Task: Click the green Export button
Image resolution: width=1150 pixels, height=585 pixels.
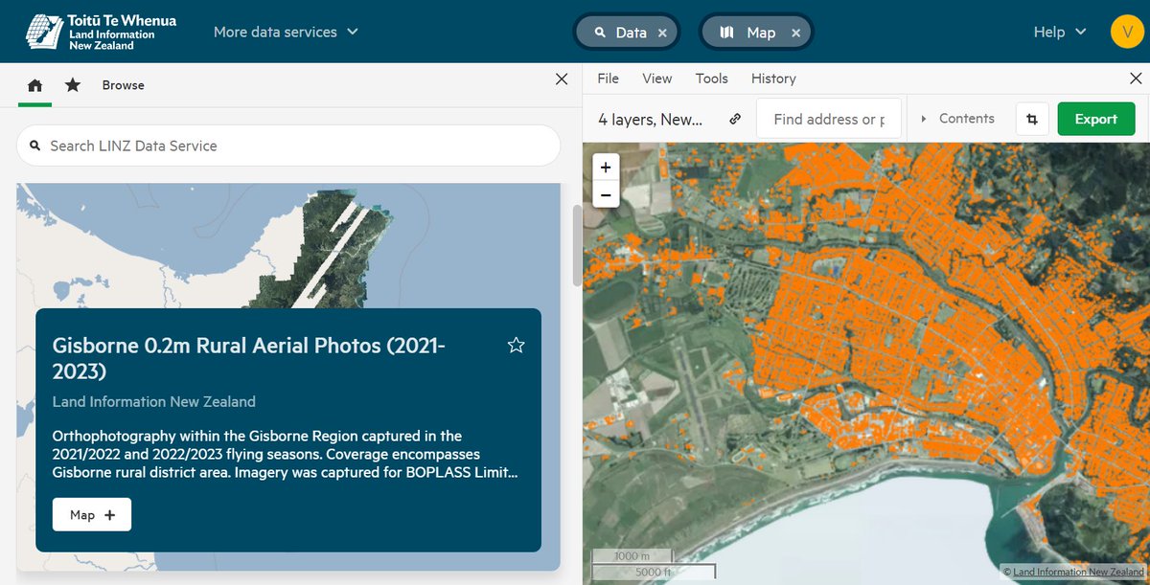Action: click(x=1096, y=119)
